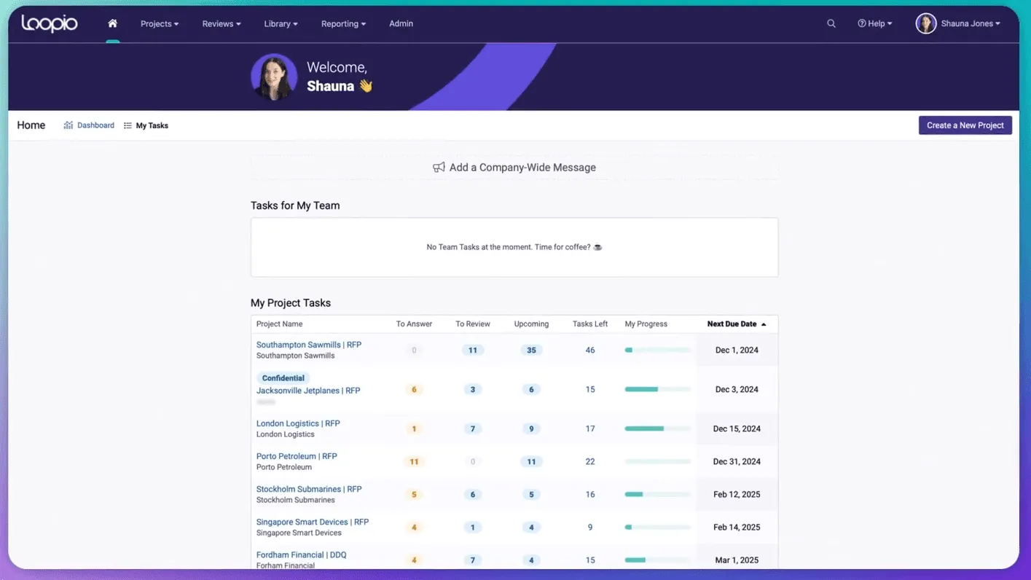The image size is (1031, 580).
Task: Click Shauna's large welcome profile photo
Action: (274, 77)
